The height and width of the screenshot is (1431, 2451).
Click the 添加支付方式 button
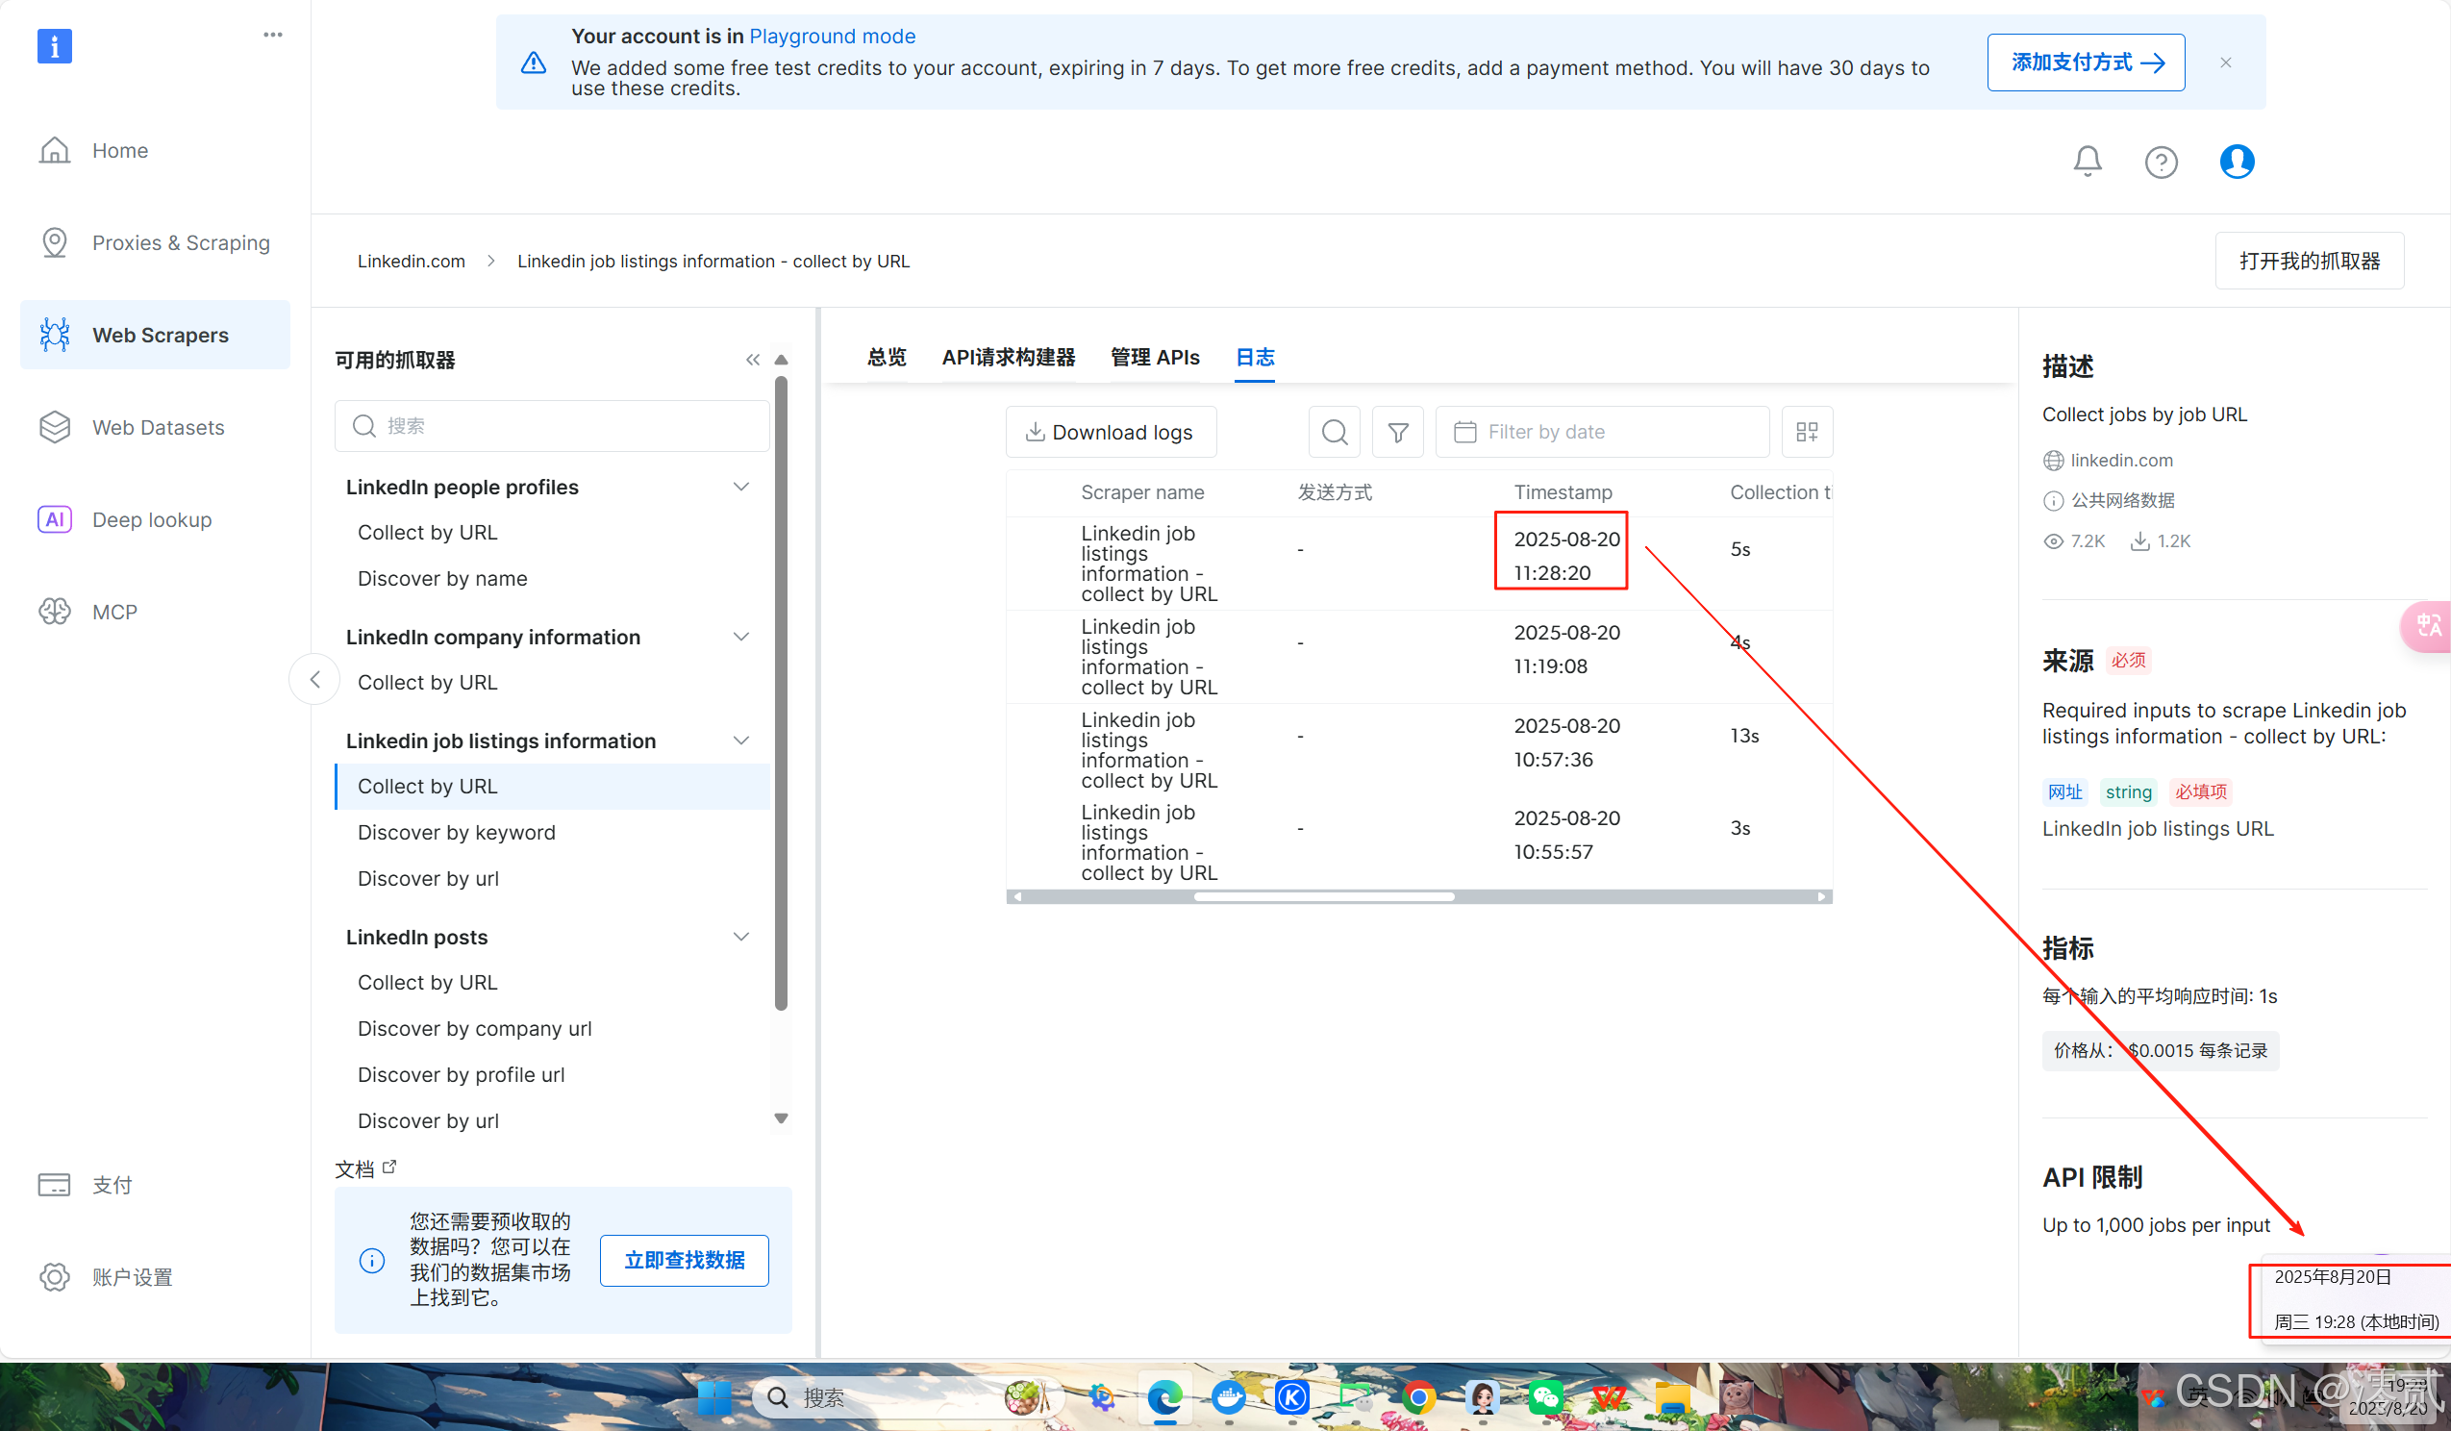(2086, 63)
